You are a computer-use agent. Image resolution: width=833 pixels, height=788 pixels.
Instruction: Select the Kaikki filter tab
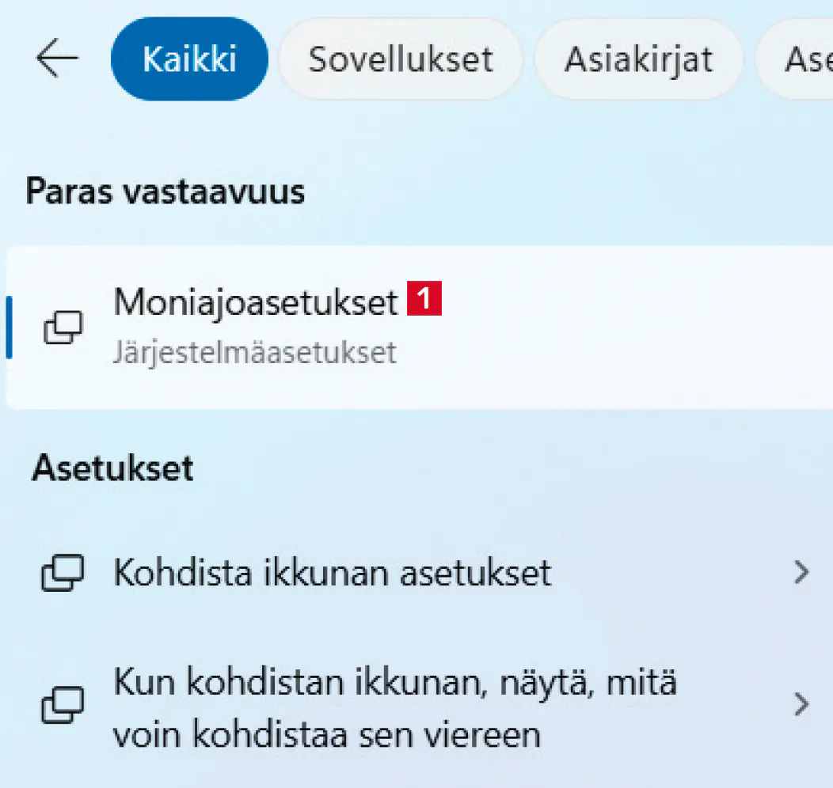(x=189, y=59)
